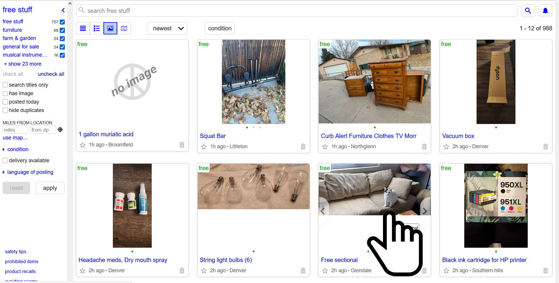This screenshot has height=283, width=559.
Task: Uncheck the general for sale checkbox
Action: tap(62, 47)
